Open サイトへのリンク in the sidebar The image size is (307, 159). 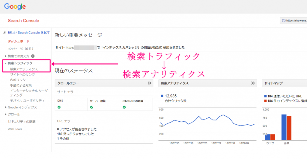[22, 74]
